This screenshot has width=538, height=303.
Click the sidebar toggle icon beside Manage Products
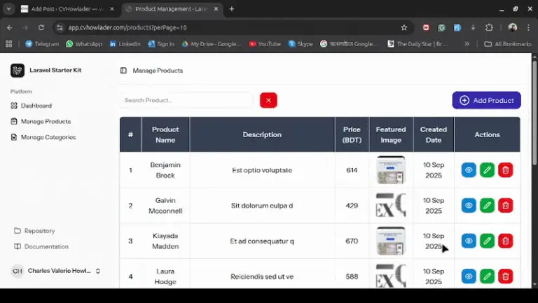[123, 71]
